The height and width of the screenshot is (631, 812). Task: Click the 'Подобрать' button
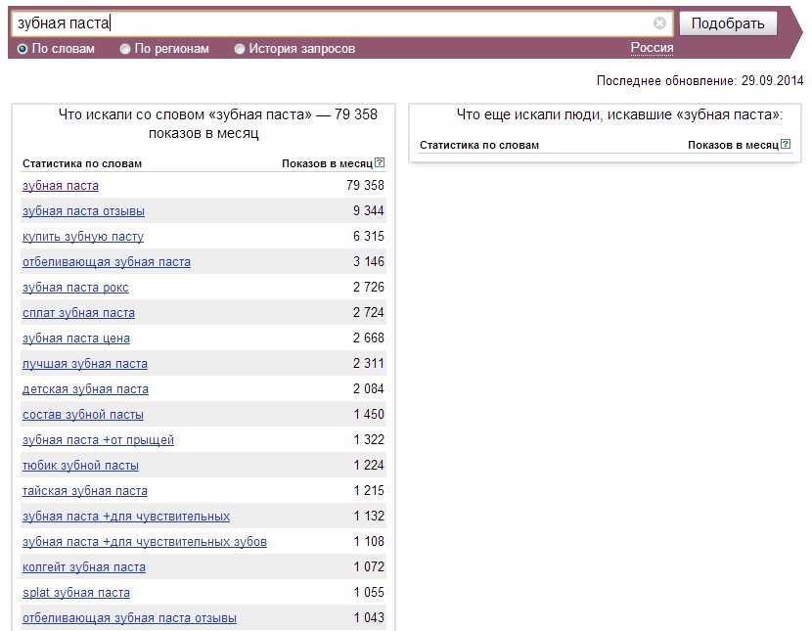[x=728, y=23]
